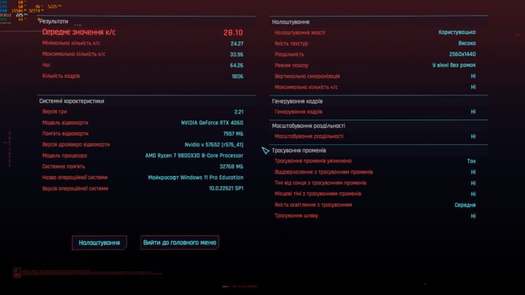Click the video memory value 7957 МБ

[233, 134]
